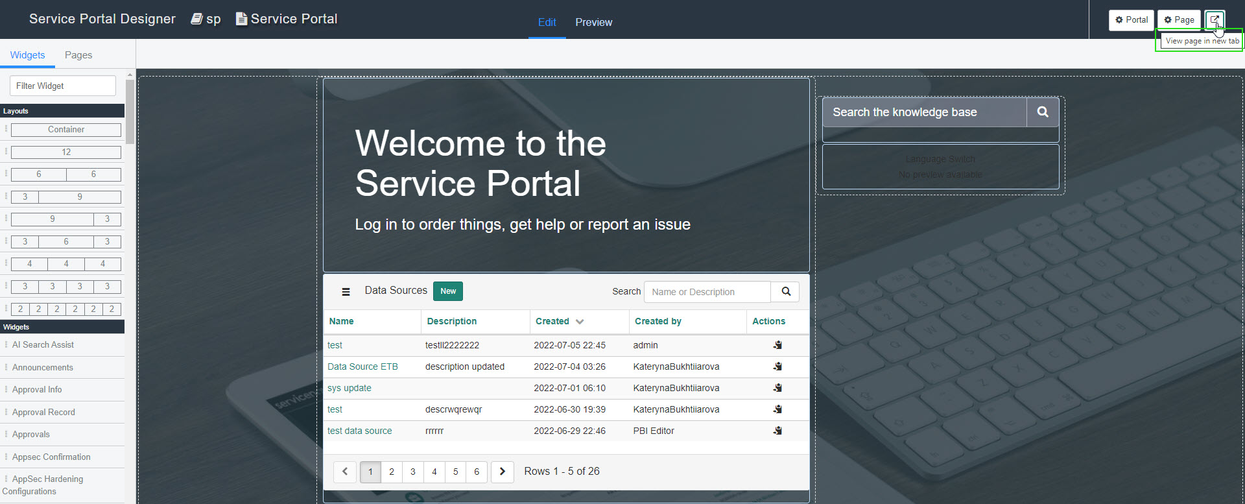
Task: Click the knowledge base search magnifier icon
Action: point(1042,112)
